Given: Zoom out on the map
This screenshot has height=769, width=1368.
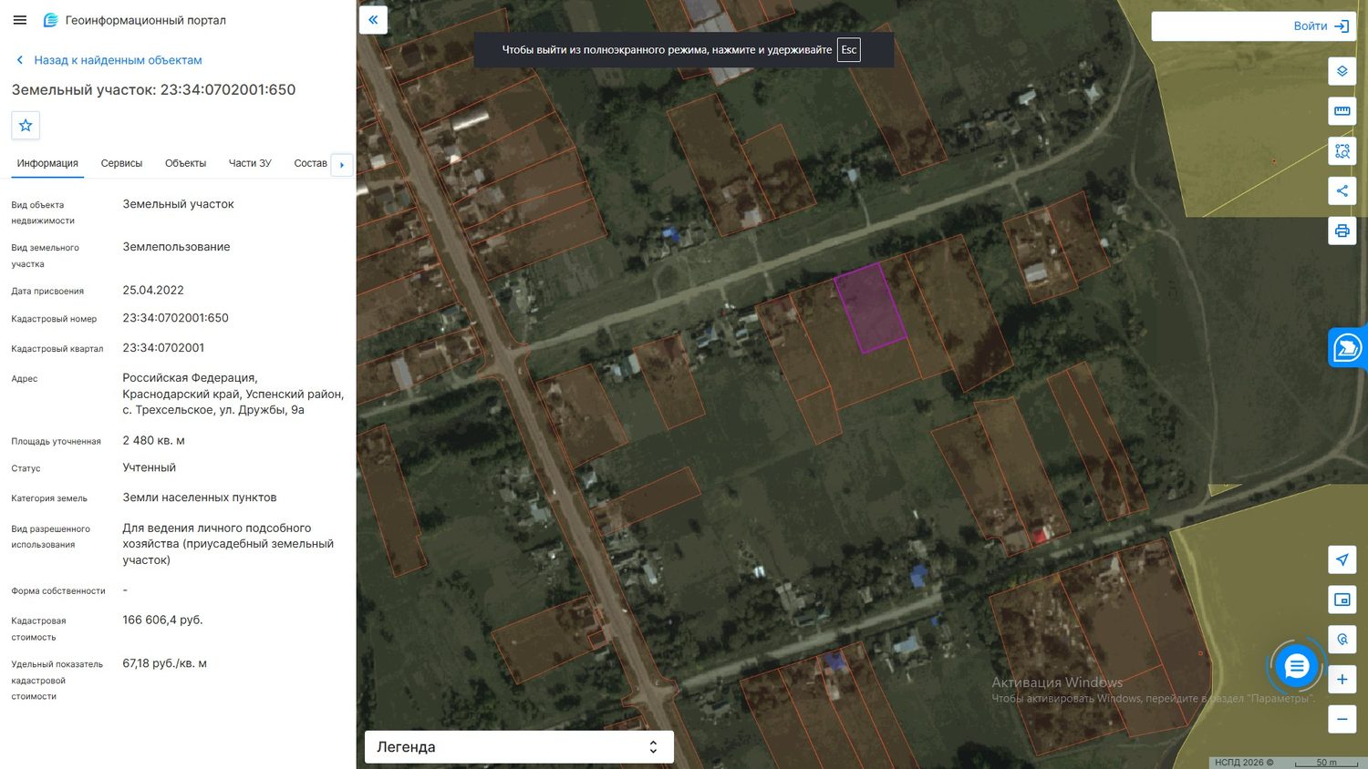Looking at the screenshot, I should (x=1342, y=719).
